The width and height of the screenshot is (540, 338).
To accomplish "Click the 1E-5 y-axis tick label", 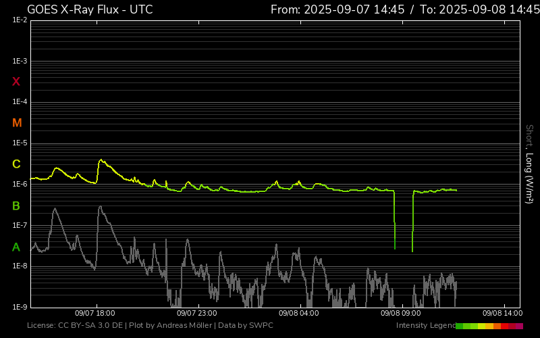I will (x=20, y=143).
